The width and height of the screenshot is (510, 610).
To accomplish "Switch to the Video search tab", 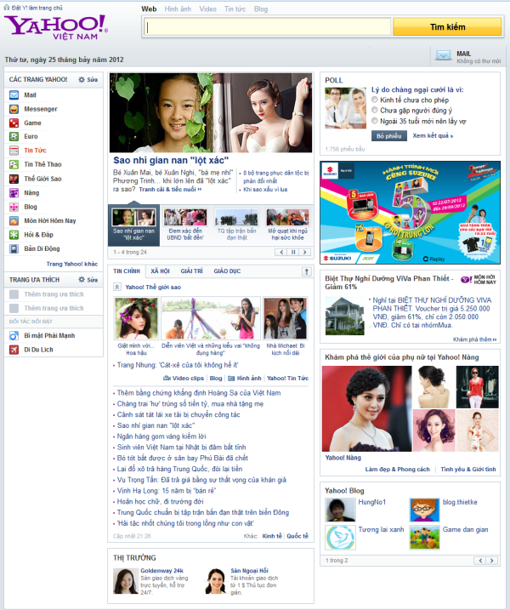I will point(207,9).
